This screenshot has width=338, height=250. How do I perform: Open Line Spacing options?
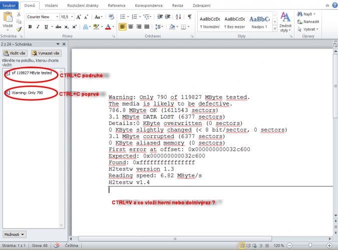click(x=158, y=26)
